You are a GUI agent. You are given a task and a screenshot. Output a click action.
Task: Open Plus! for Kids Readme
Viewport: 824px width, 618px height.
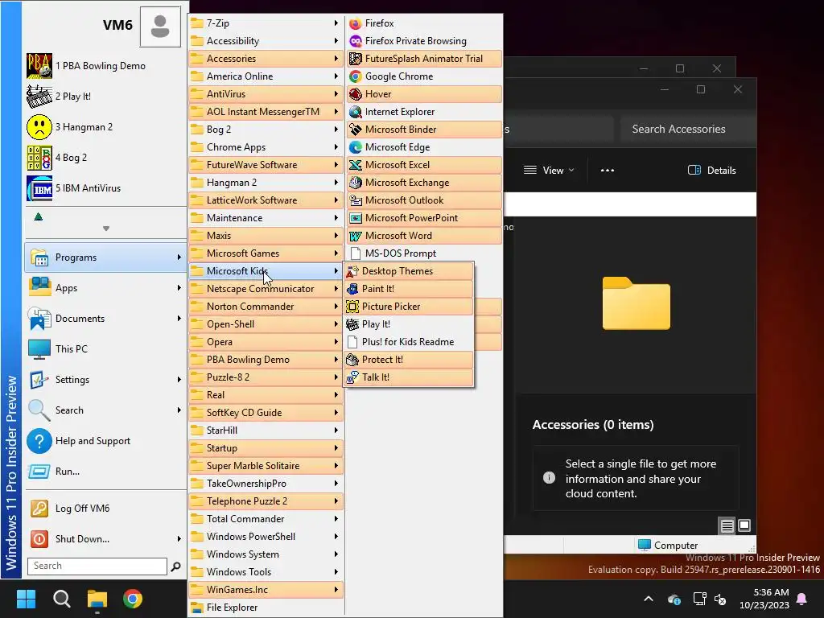point(408,341)
